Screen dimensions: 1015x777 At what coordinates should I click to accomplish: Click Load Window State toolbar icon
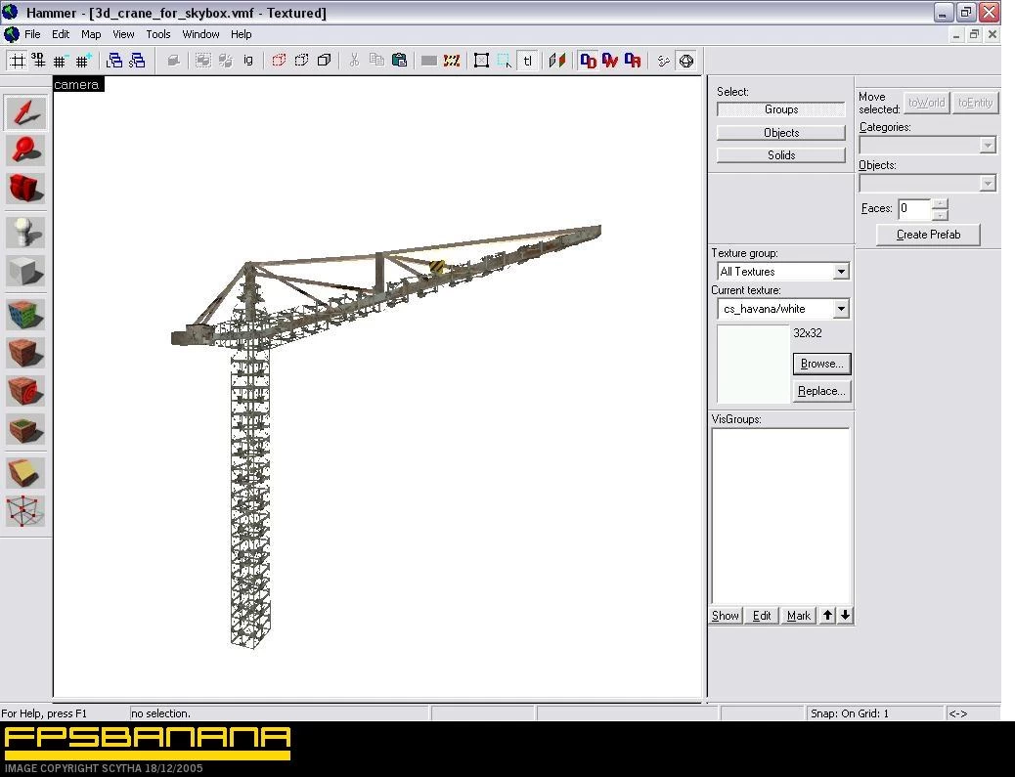click(x=114, y=61)
